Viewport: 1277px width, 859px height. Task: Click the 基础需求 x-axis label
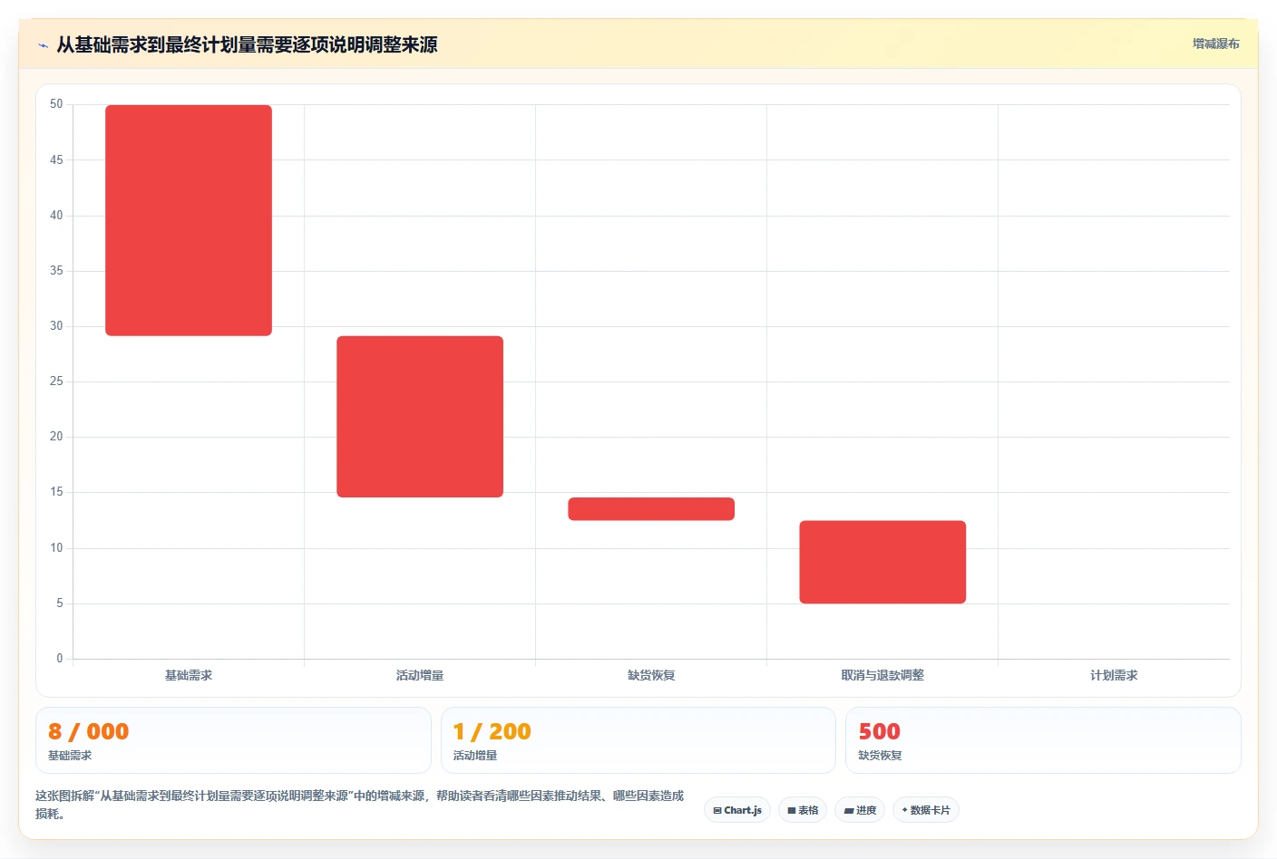pos(189,675)
